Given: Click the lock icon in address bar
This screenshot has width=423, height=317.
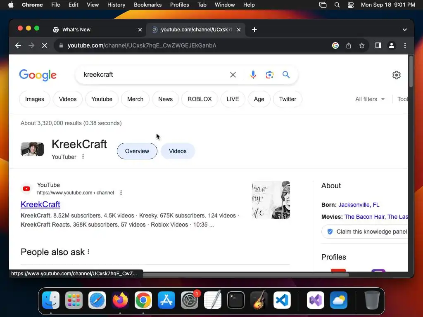Looking at the screenshot, I should coord(61,45).
